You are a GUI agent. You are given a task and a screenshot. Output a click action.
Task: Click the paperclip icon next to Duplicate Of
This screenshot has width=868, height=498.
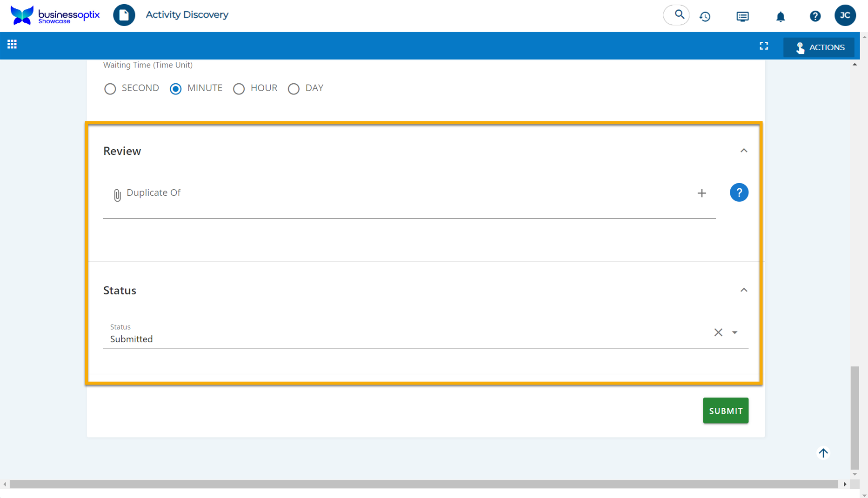[x=117, y=194]
